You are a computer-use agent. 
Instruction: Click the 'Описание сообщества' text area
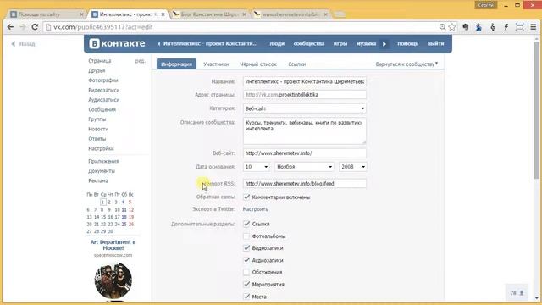pyautogui.click(x=305, y=131)
